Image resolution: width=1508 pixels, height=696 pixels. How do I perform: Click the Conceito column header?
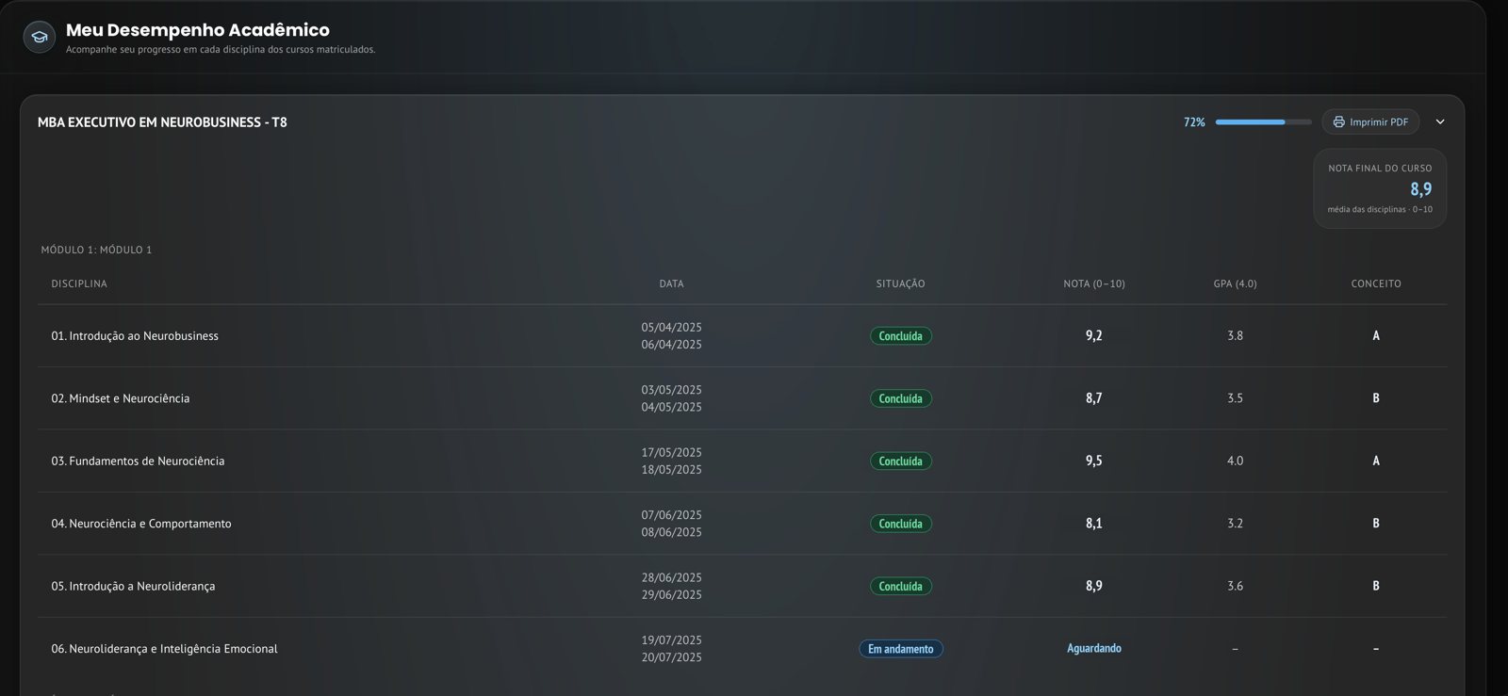pyautogui.click(x=1376, y=283)
